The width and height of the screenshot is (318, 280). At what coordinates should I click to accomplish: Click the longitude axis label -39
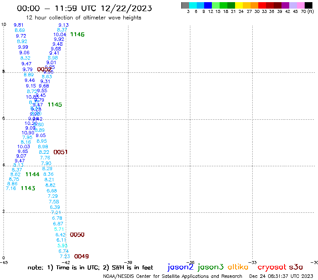[x=128, y=262]
